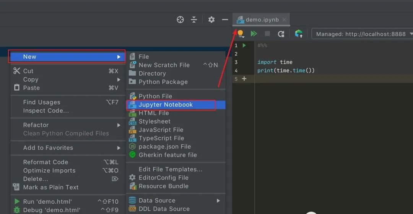Click the Data Source database icon
Image resolution: width=413 pixels, height=214 pixels.
pyautogui.click(x=132, y=200)
